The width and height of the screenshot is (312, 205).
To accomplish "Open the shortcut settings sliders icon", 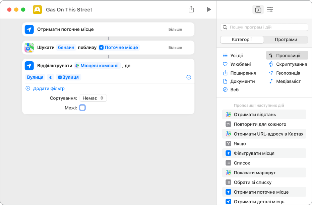I will [x=270, y=10].
